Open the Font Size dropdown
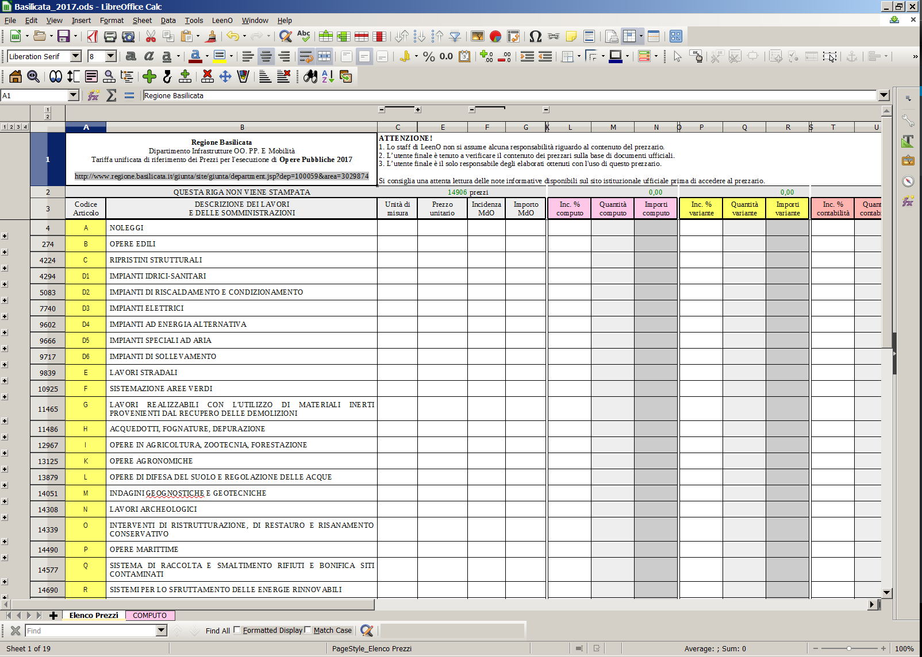Viewport: 922px width, 657px height. pyautogui.click(x=111, y=56)
